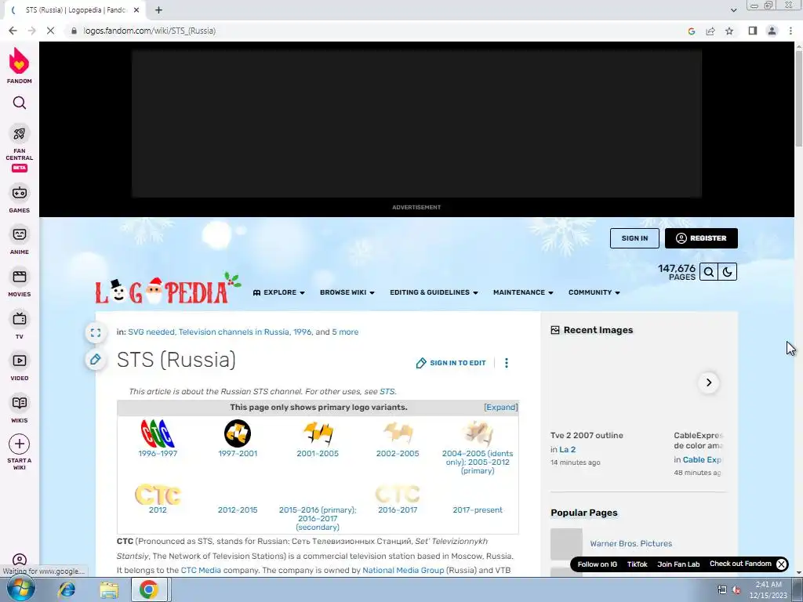This screenshot has height=602, width=803.
Task: Expand the Explore menu
Action: tap(279, 292)
